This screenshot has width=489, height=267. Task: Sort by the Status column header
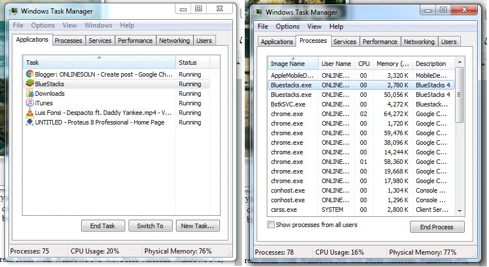(x=192, y=63)
